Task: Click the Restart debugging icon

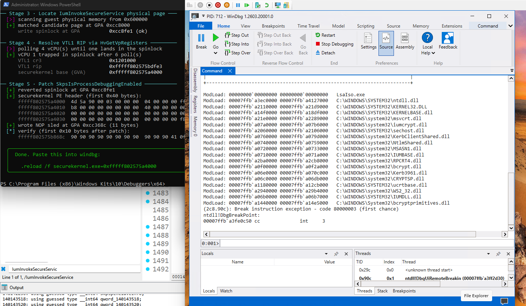Action: click(x=318, y=35)
